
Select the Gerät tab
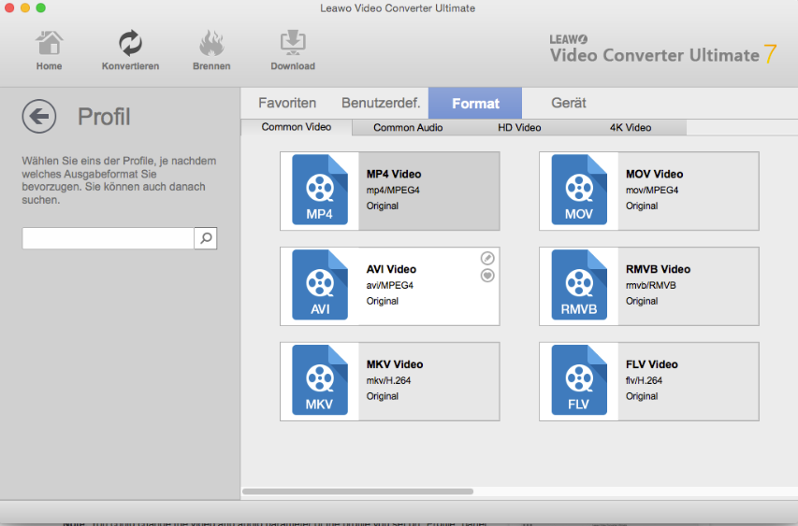tap(569, 103)
